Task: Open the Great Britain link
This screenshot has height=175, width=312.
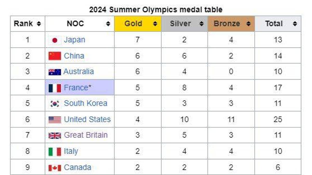Action: [x=87, y=135]
